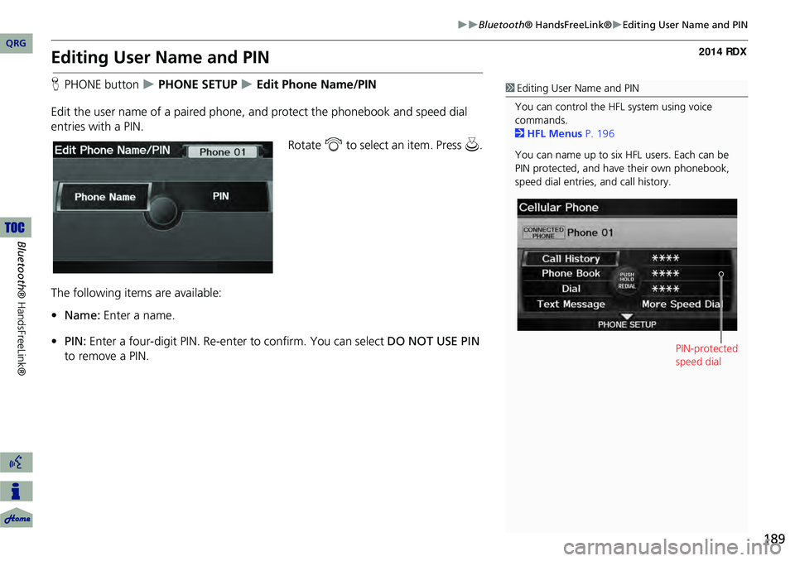
Task: Click the 'Edit the user name of a paired phone' paragraph
Action: pyautogui.click(x=259, y=119)
